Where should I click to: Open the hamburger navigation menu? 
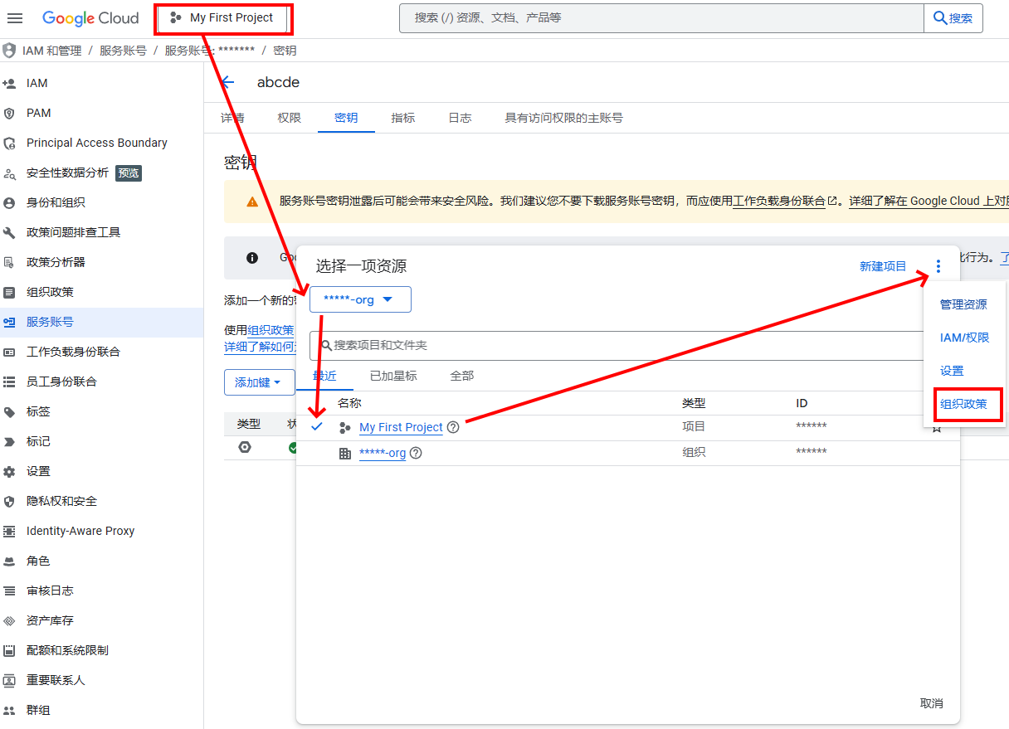click(x=15, y=18)
